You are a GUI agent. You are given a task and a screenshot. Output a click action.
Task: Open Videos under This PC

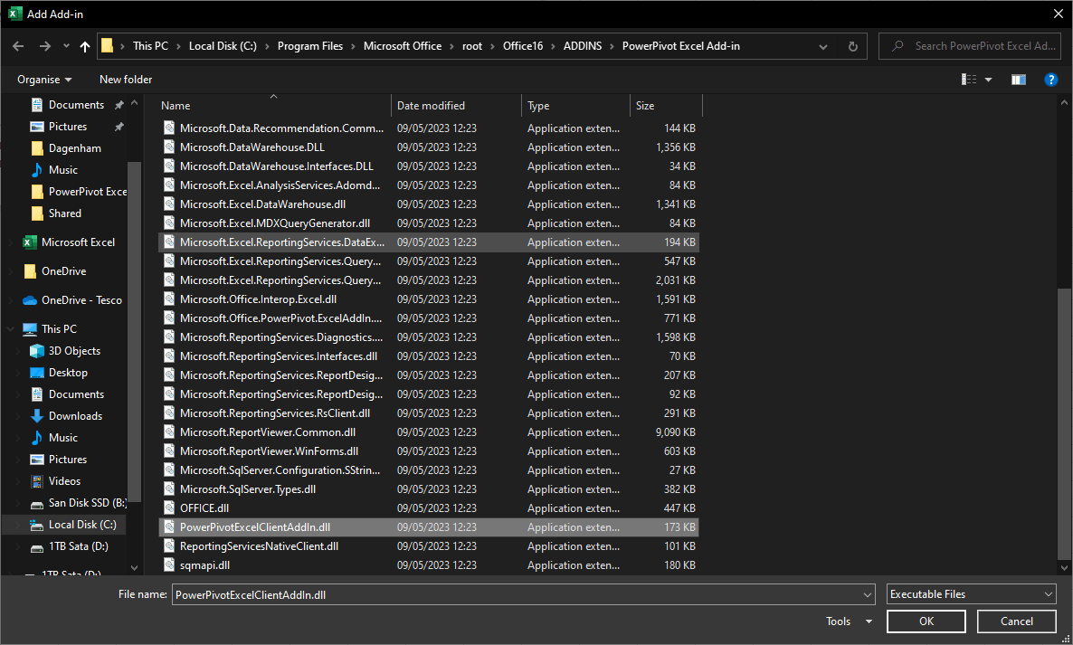64,481
